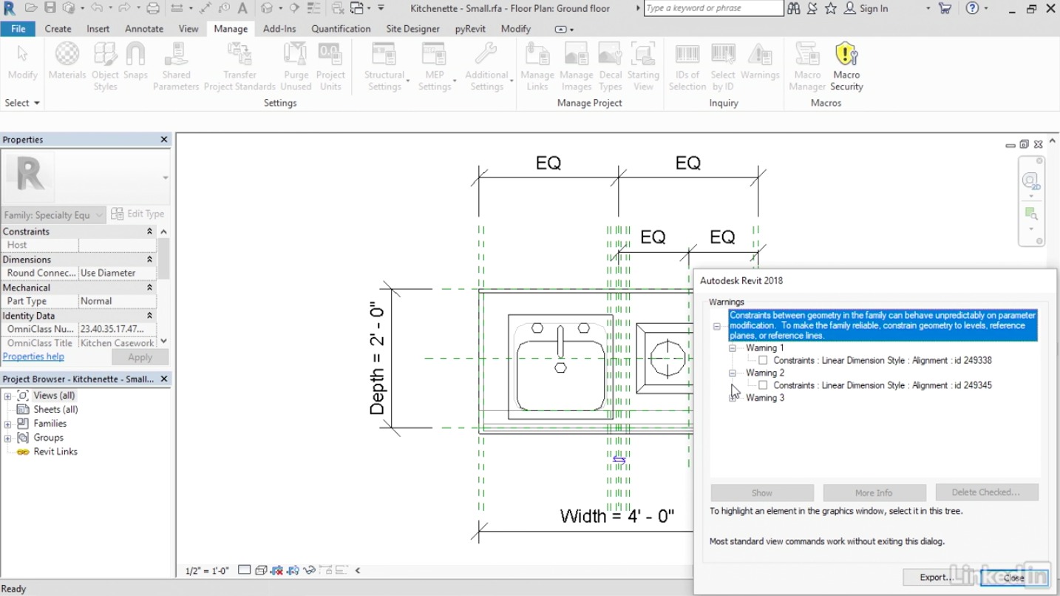Open the pyRevit tab
1060x596 pixels.
[470, 29]
